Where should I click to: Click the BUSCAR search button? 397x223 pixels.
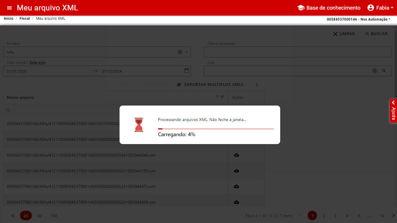coord(376,34)
